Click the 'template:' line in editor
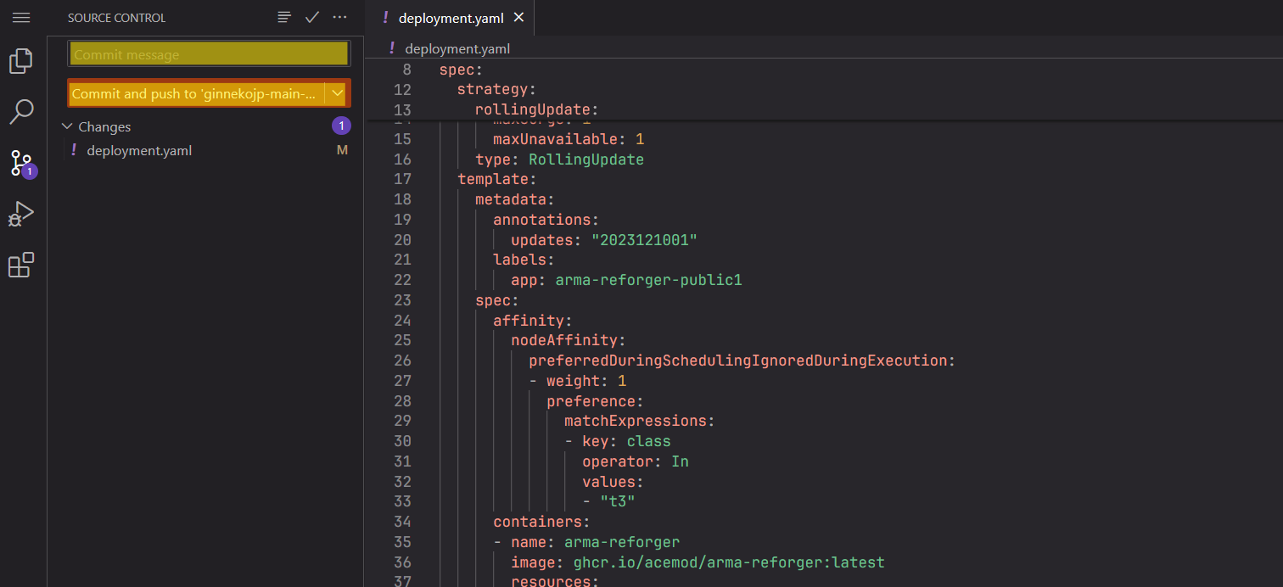 coord(497,179)
